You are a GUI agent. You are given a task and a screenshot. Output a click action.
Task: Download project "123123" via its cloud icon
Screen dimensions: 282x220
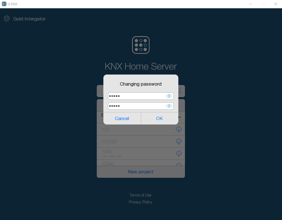click(179, 141)
